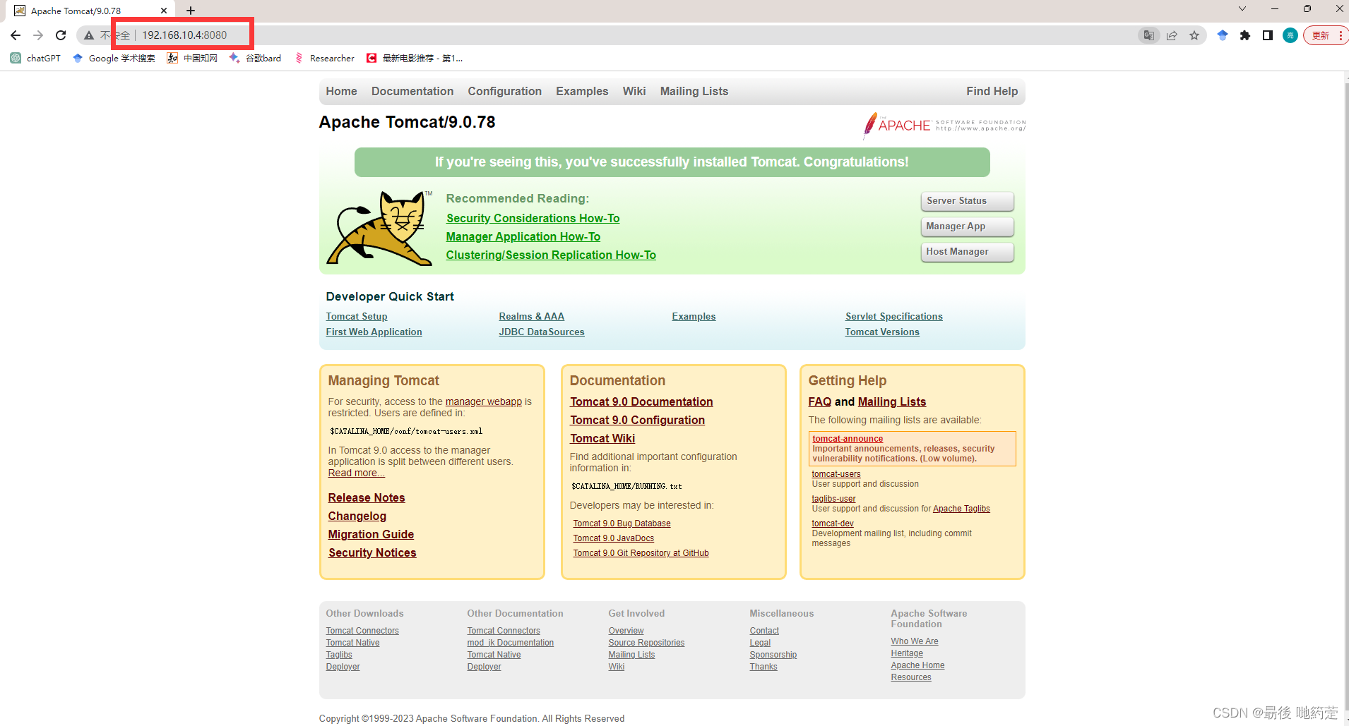Screen dimensions: 1349x726
Task: Select Documentation in the nav bar
Action: pos(412,91)
